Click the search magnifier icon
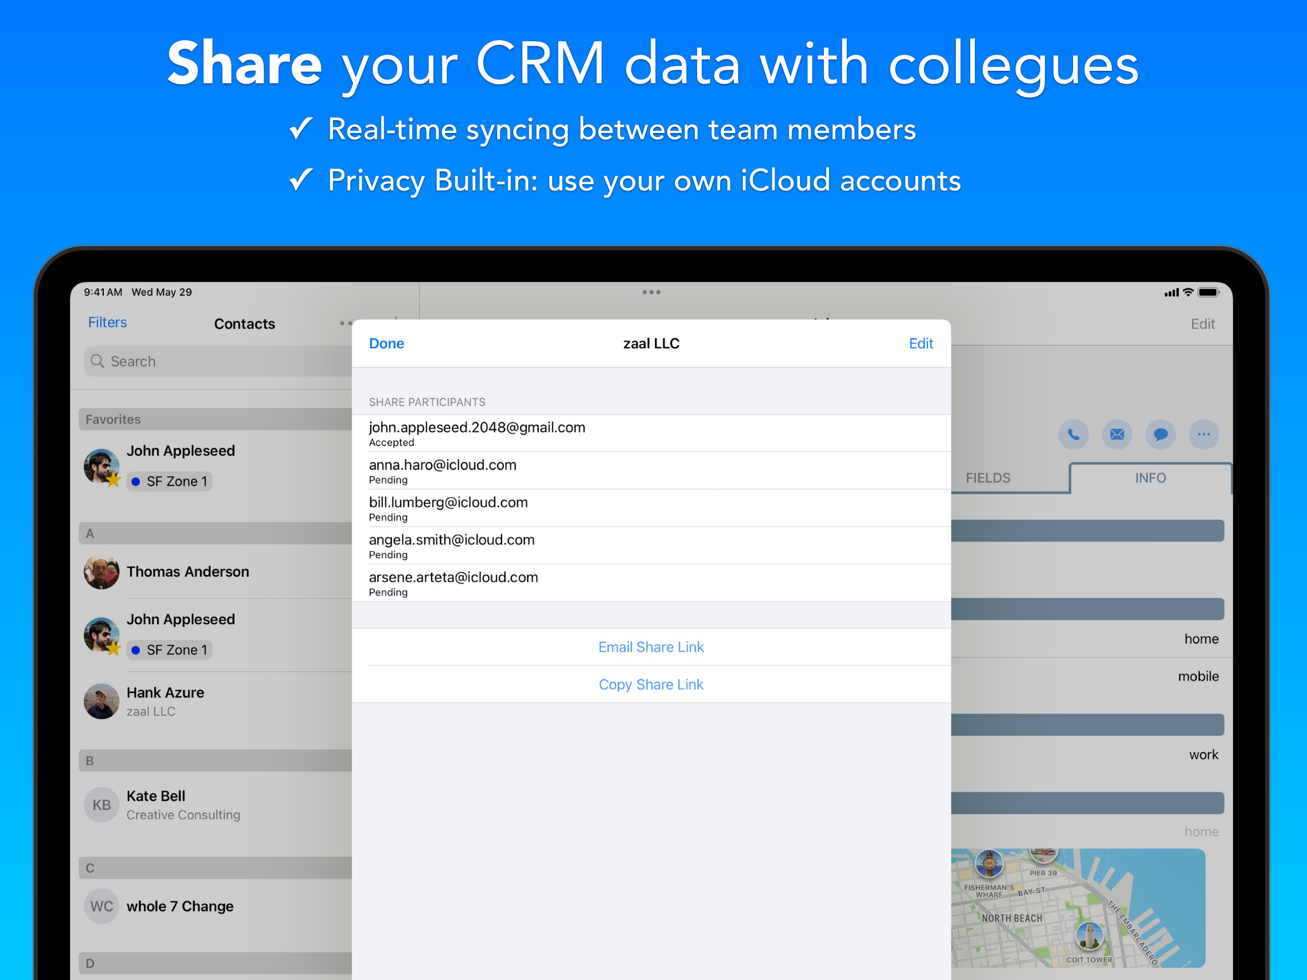1307x980 pixels. [x=98, y=361]
